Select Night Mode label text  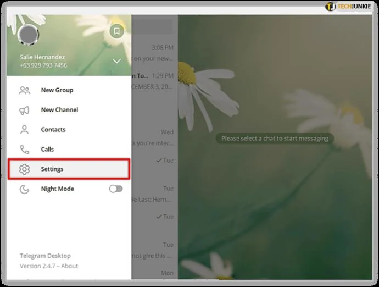[x=58, y=189]
